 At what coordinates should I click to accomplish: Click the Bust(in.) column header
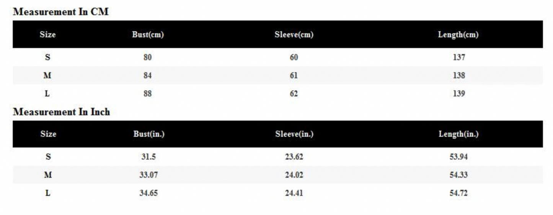coord(149,134)
